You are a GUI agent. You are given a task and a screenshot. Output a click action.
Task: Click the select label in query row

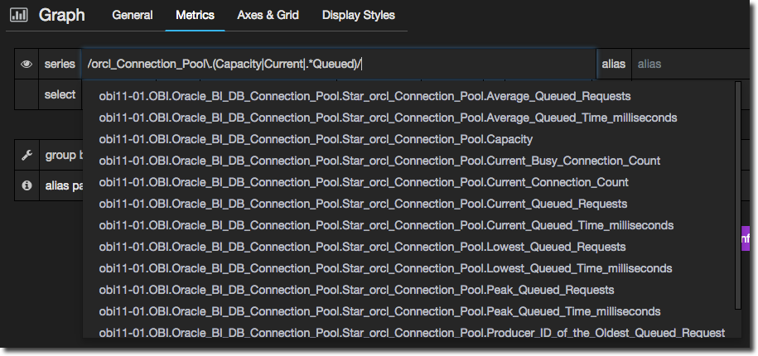tap(60, 94)
